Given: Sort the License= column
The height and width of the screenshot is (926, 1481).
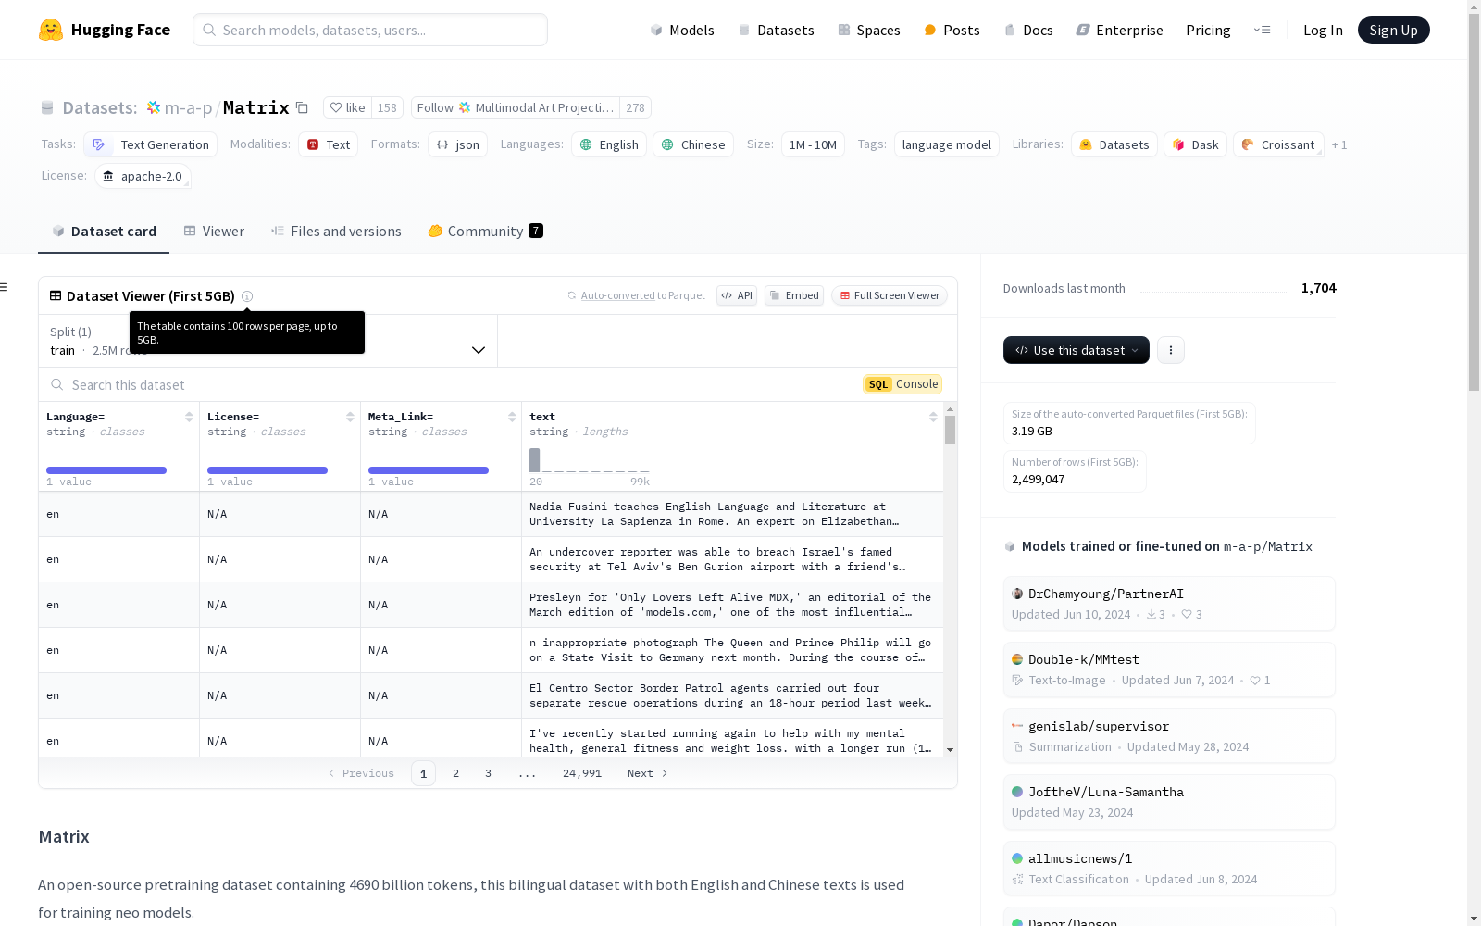Looking at the screenshot, I should [350, 417].
